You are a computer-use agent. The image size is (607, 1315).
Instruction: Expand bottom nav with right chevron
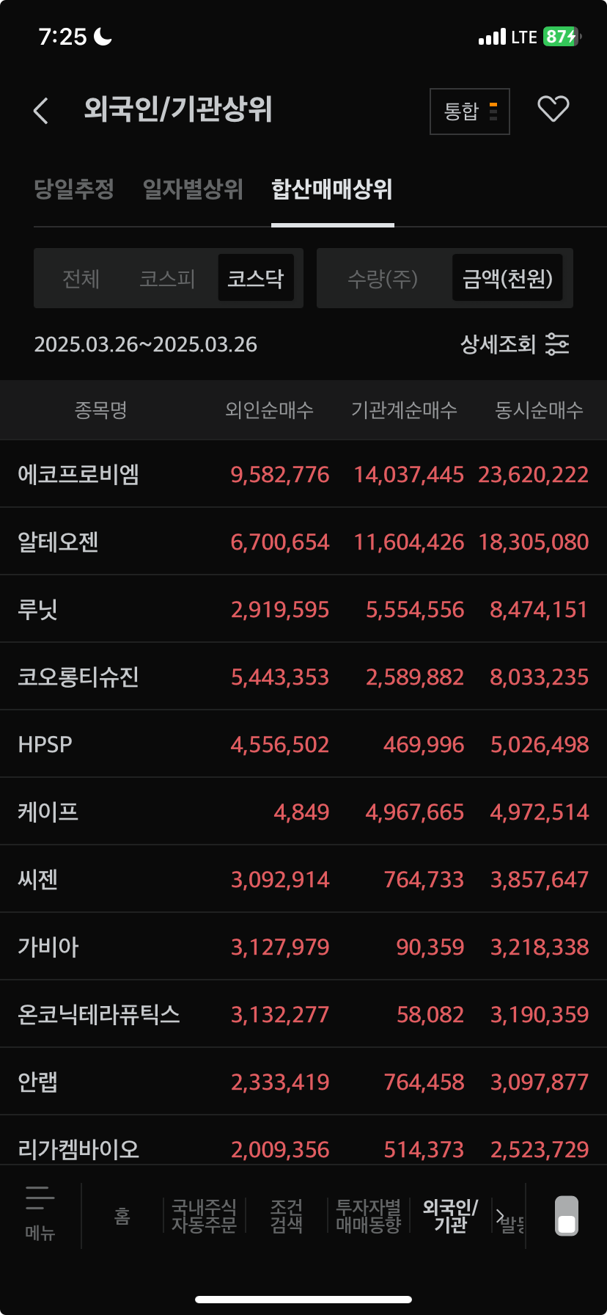pos(500,1215)
